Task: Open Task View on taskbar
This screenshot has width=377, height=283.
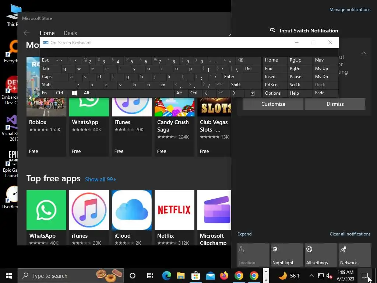Action: point(150,276)
